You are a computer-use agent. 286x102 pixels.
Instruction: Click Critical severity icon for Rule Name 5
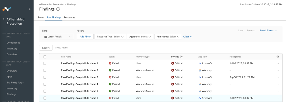[173, 91]
